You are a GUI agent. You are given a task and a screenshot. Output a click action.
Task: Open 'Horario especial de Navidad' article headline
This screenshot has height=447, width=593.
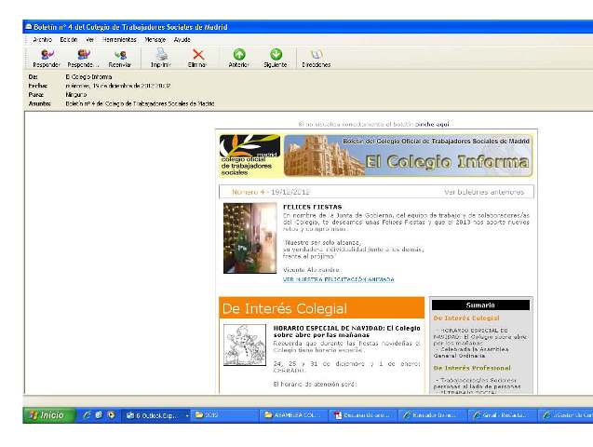click(x=347, y=332)
